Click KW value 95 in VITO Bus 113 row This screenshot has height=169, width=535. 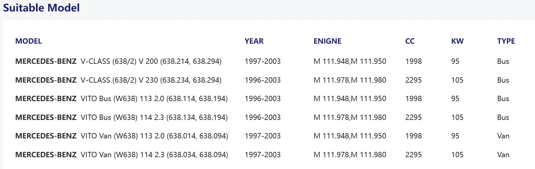point(455,99)
